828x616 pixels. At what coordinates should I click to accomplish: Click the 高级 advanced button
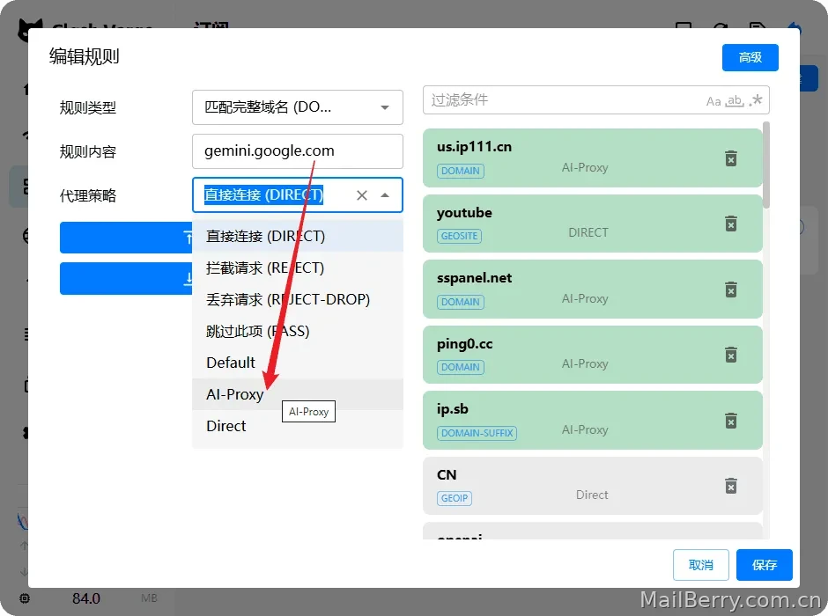750,57
